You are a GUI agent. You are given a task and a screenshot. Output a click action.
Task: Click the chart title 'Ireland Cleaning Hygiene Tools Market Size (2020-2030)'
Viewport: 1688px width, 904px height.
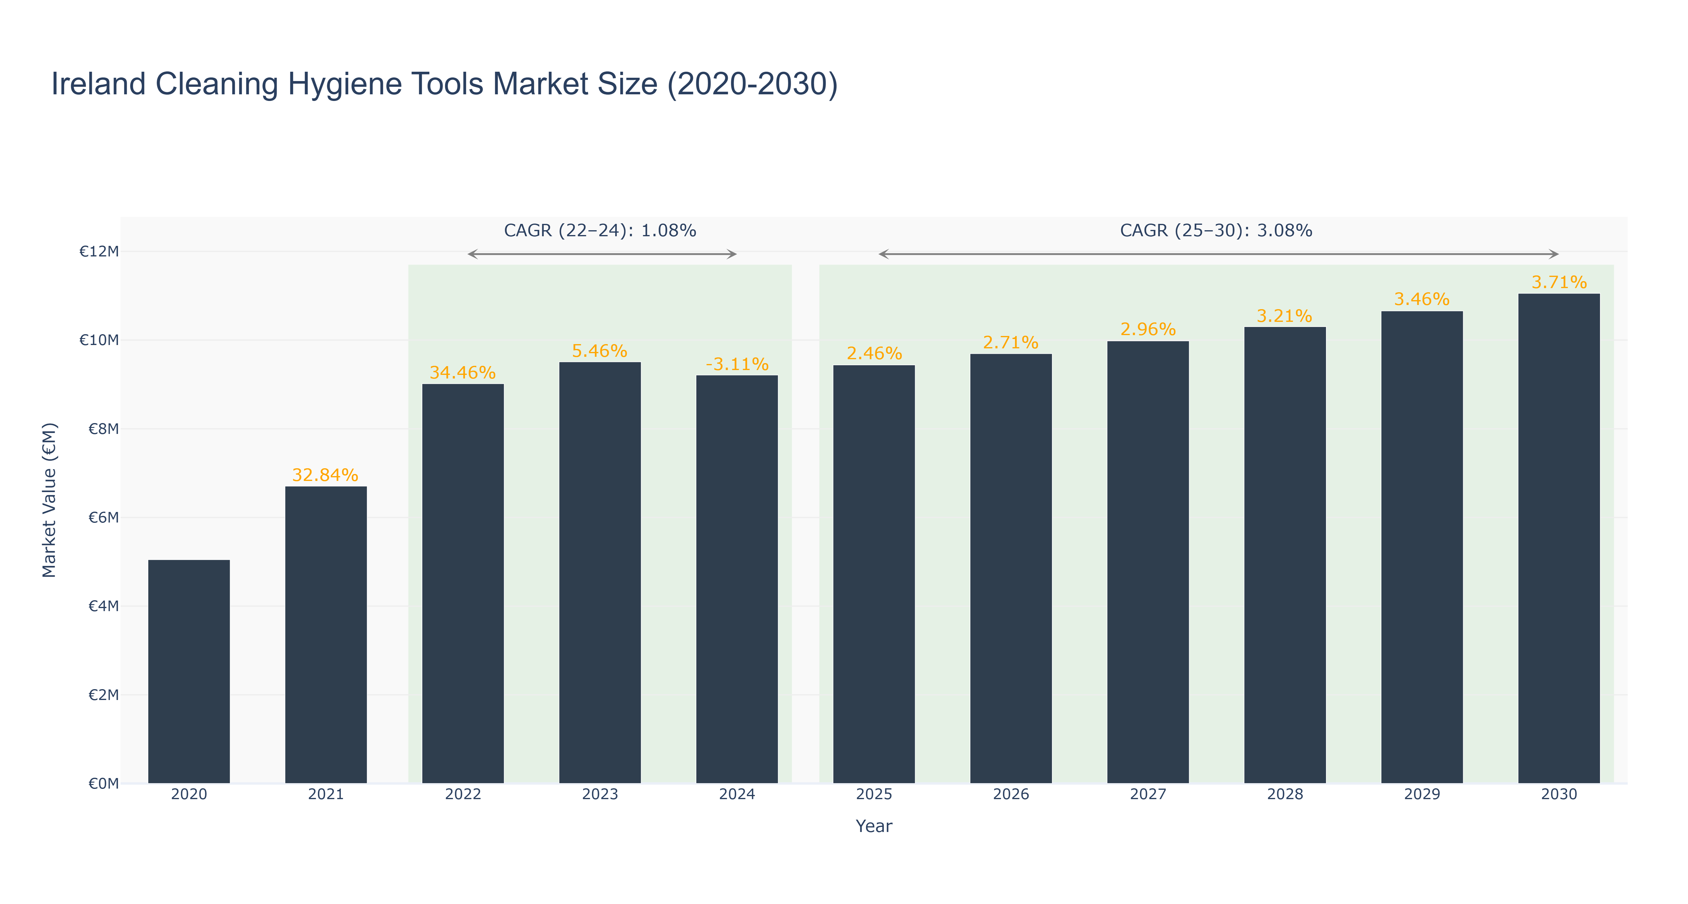coord(444,84)
